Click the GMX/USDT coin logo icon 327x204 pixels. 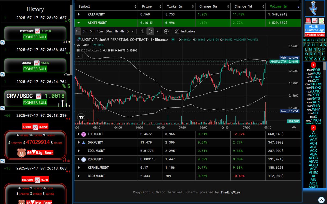coord(83,142)
